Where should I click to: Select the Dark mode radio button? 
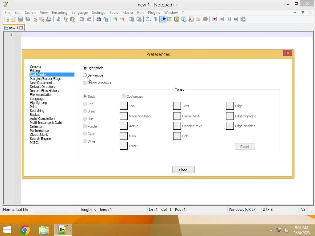pyautogui.click(x=85, y=75)
